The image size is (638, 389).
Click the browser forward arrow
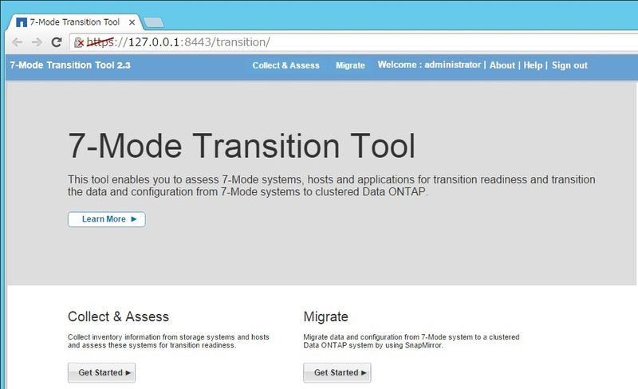pos(37,42)
